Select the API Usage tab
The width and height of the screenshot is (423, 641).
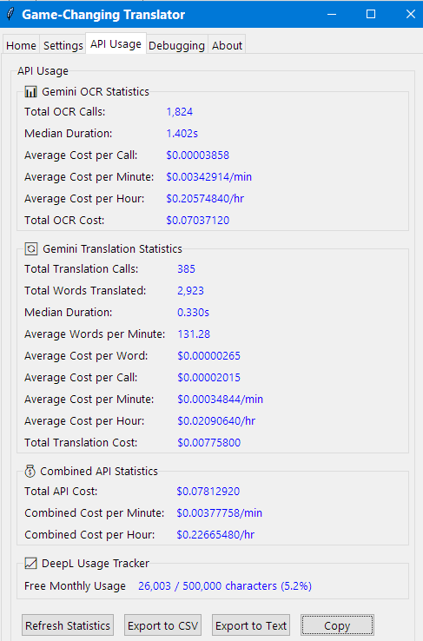click(x=116, y=43)
